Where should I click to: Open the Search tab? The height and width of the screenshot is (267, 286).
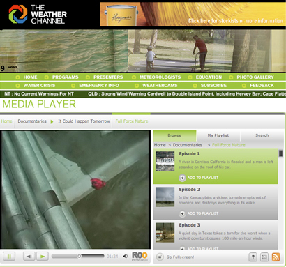click(x=262, y=135)
